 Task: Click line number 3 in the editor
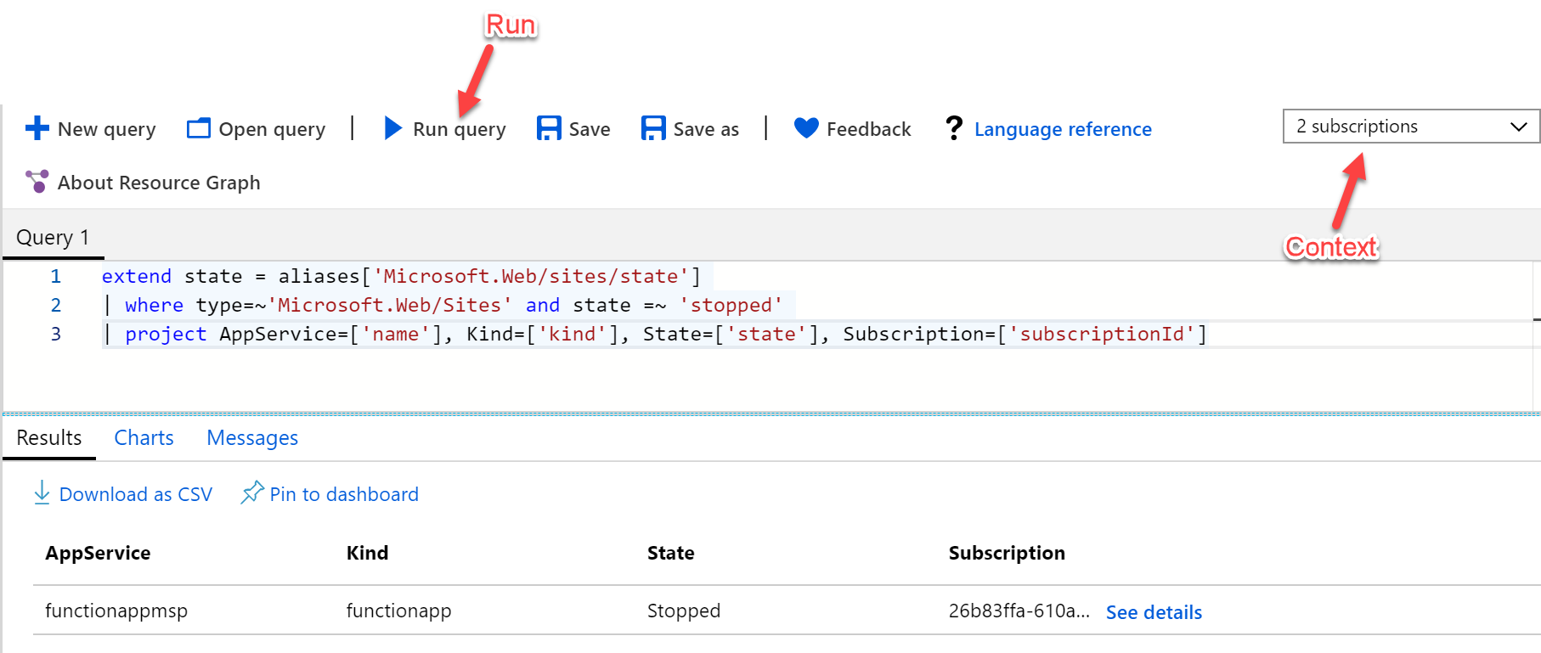coord(56,334)
